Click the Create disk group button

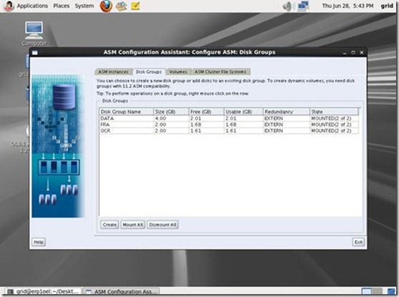pyautogui.click(x=109, y=225)
